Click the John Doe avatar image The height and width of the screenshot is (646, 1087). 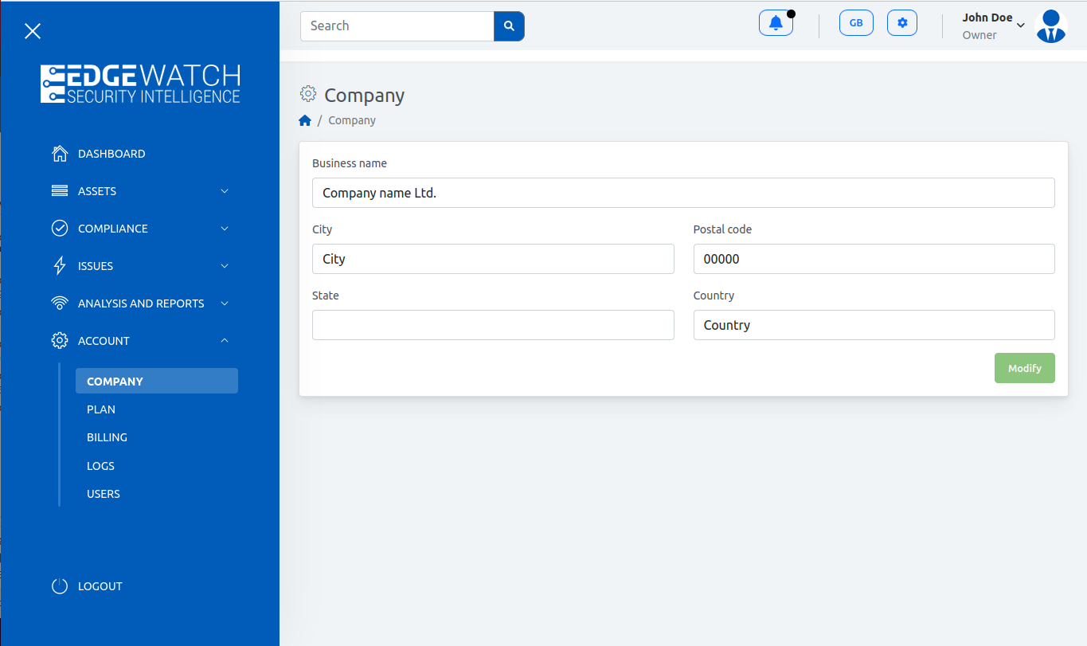(x=1050, y=26)
